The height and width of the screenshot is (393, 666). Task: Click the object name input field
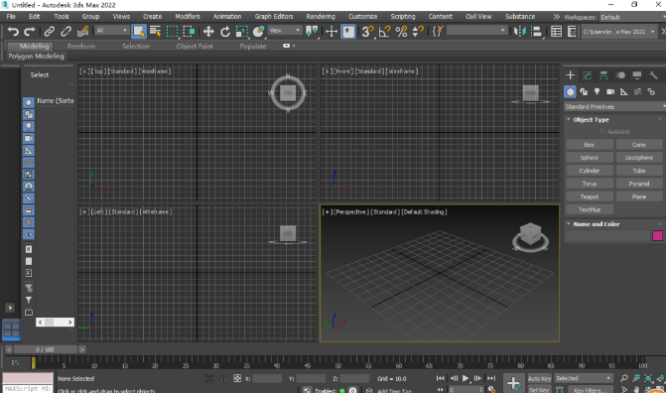tap(607, 236)
